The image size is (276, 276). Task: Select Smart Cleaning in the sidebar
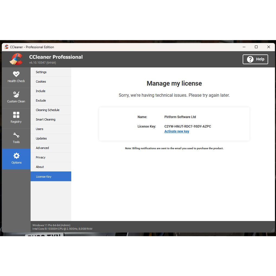pyautogui.click(x=46, y=119)
